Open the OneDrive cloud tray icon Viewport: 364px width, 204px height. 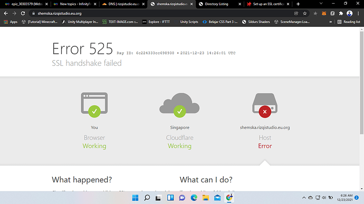click(x=310, y=198)
